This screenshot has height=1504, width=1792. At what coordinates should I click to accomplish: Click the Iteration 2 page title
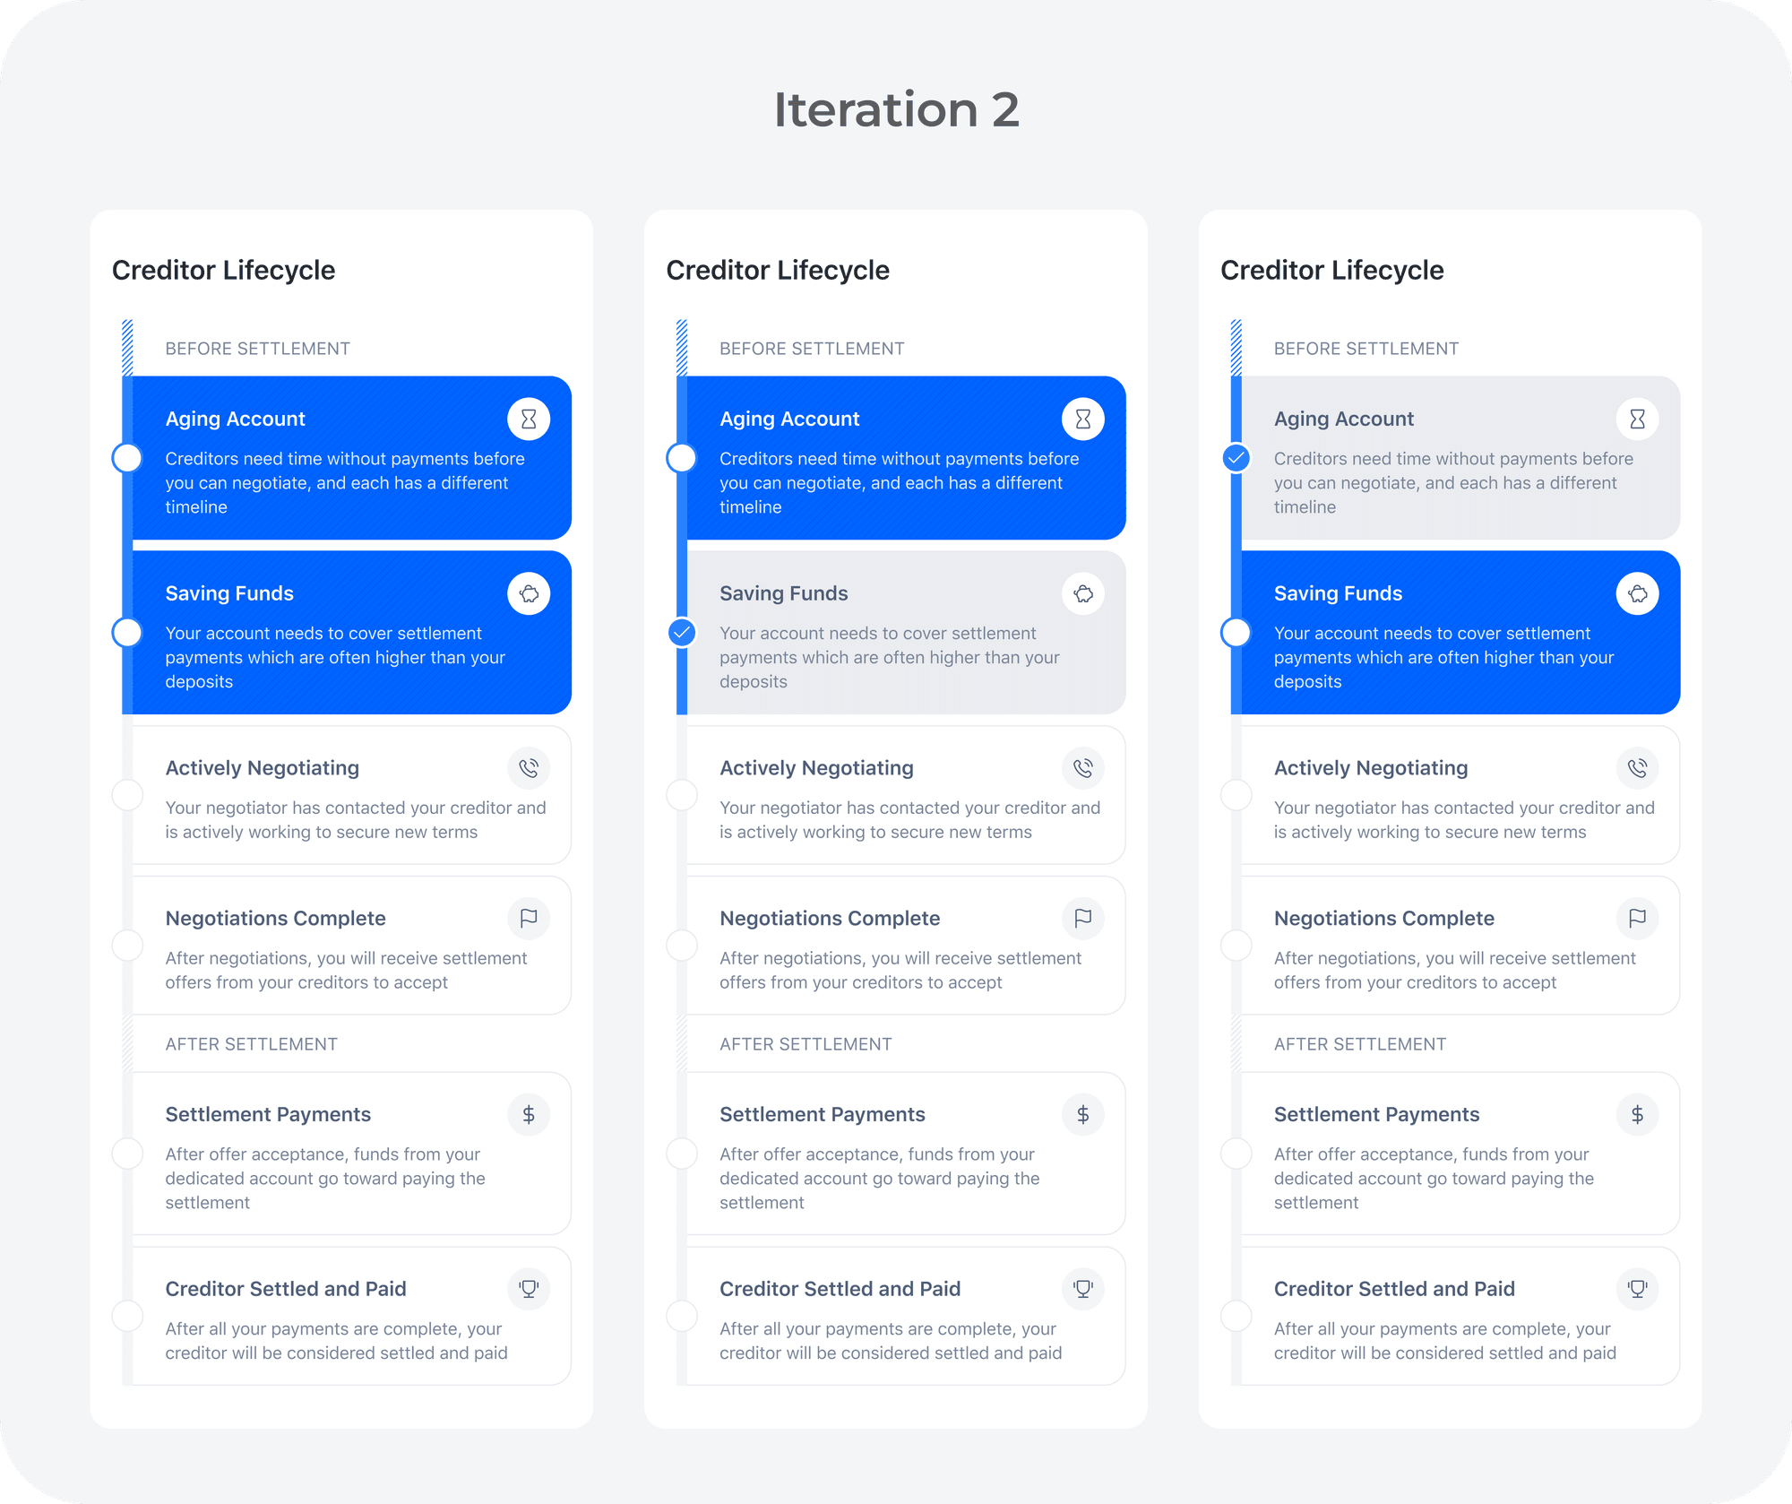click(x=896, y=109)
